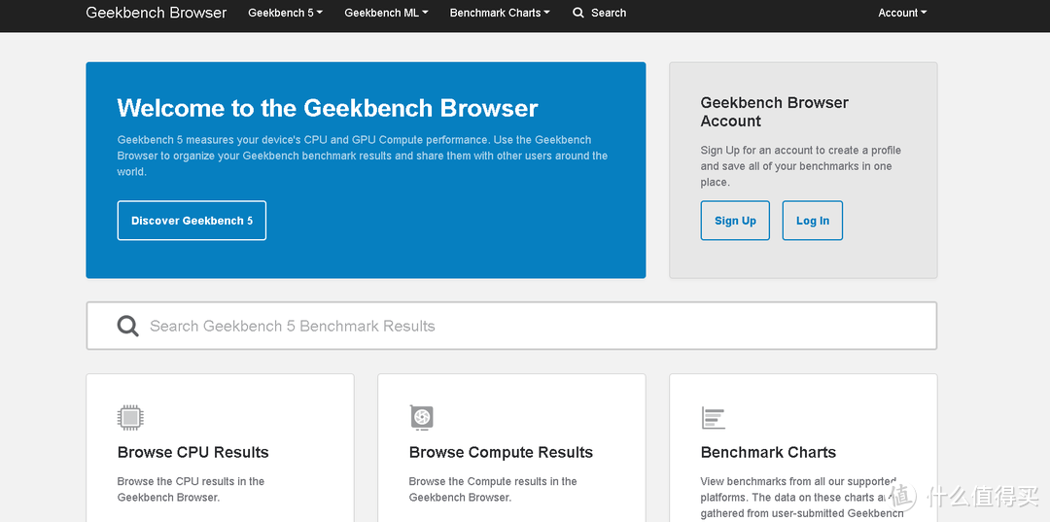Click the magnifier icon in search box
Viewport: 1050px width, 522px height.
(x=128, y=326)
